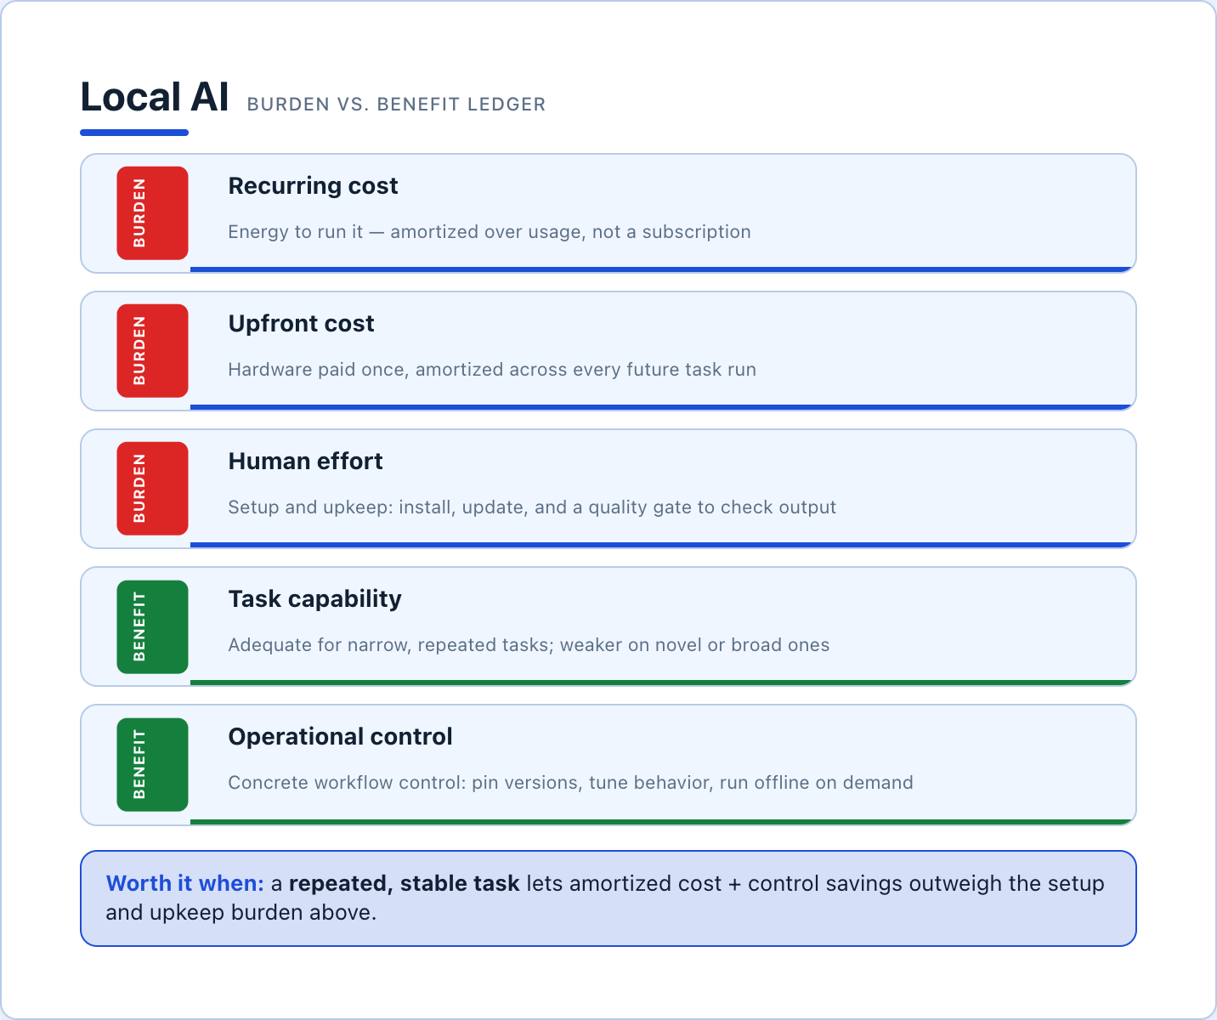Click the 'Energy to run it' description text
The width and height of the screenshot is (1217, 1020).
pyautogui.click(x=490, y=232)
